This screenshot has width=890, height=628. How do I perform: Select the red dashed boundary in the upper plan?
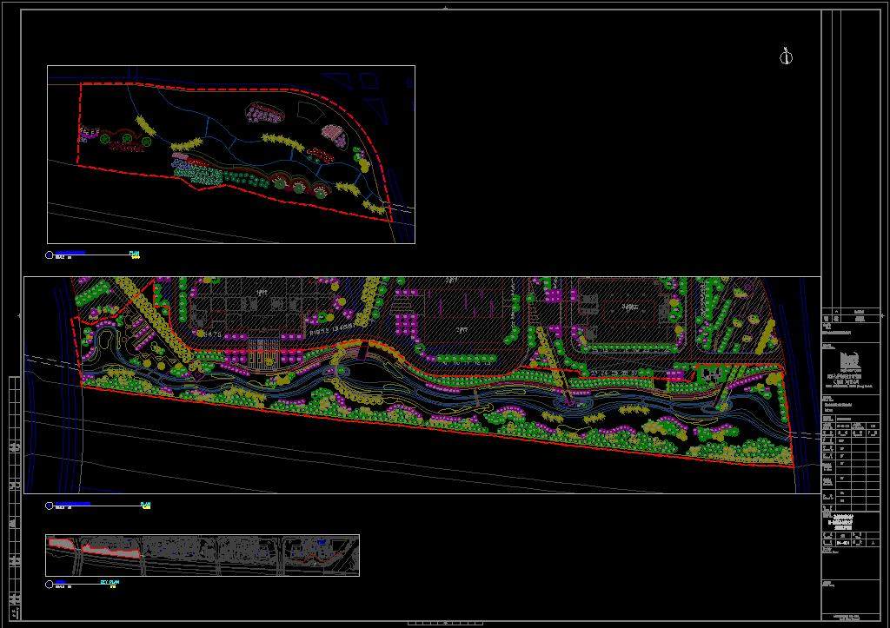217,88
